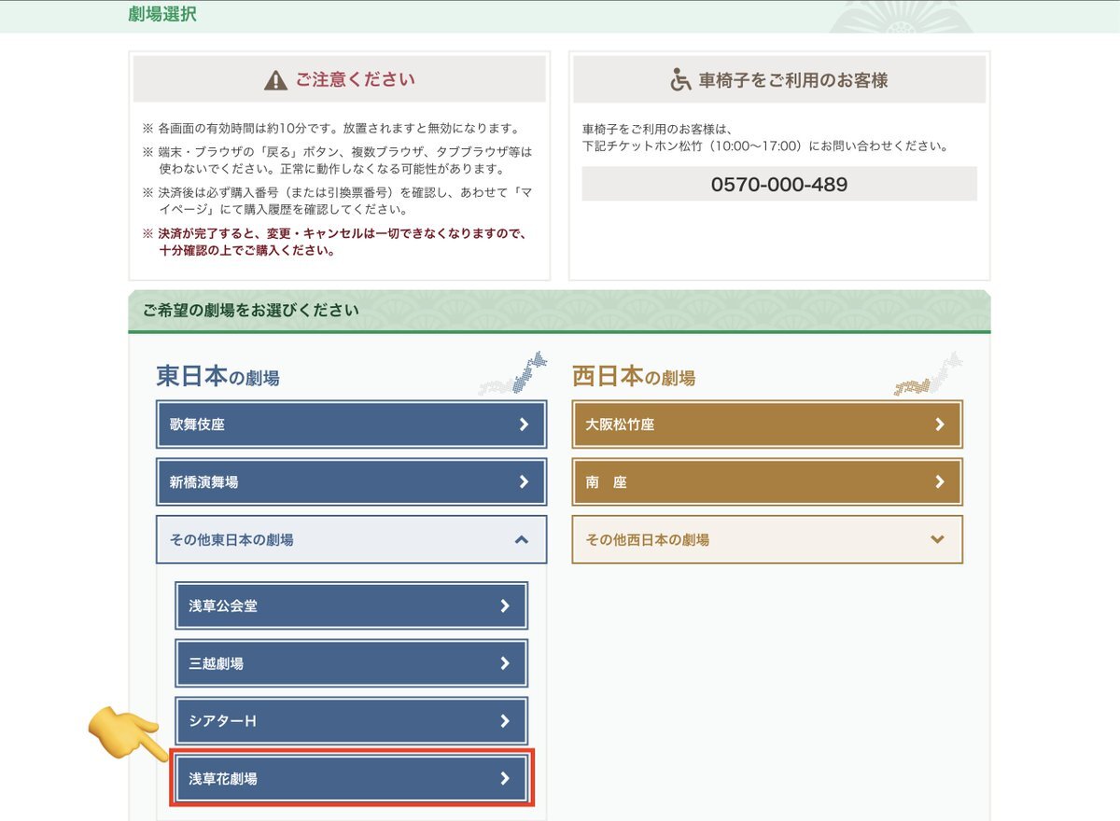
Task: Collapse the その他東日本の劇場 section
Action: tap(351, 539)
